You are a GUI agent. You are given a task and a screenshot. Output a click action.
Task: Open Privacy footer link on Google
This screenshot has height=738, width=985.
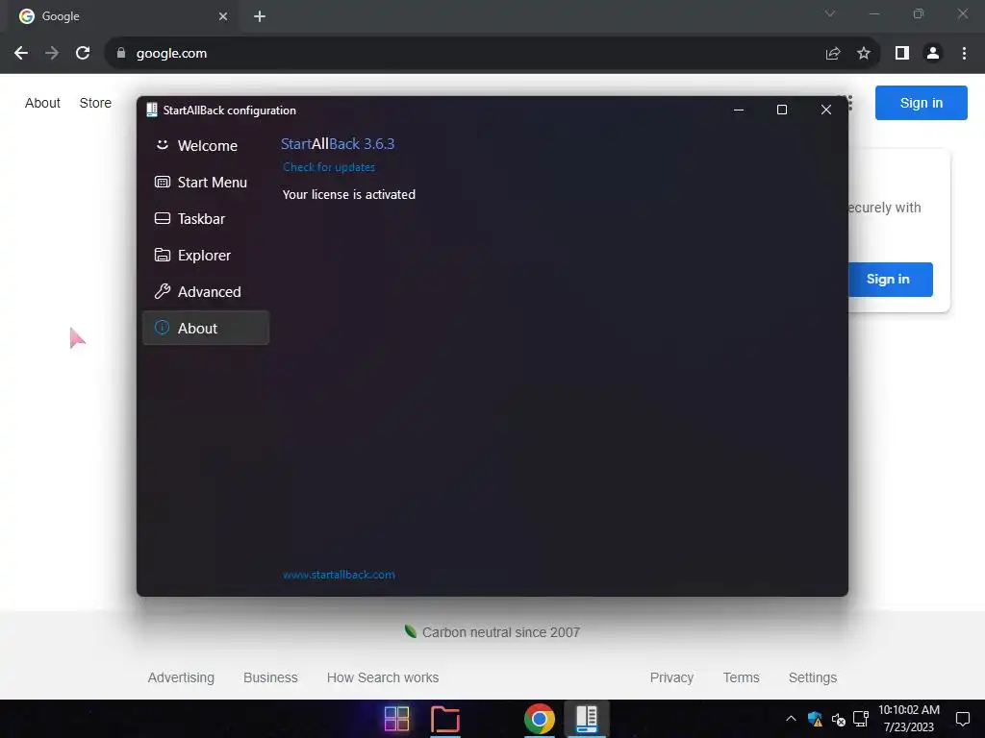671,677
